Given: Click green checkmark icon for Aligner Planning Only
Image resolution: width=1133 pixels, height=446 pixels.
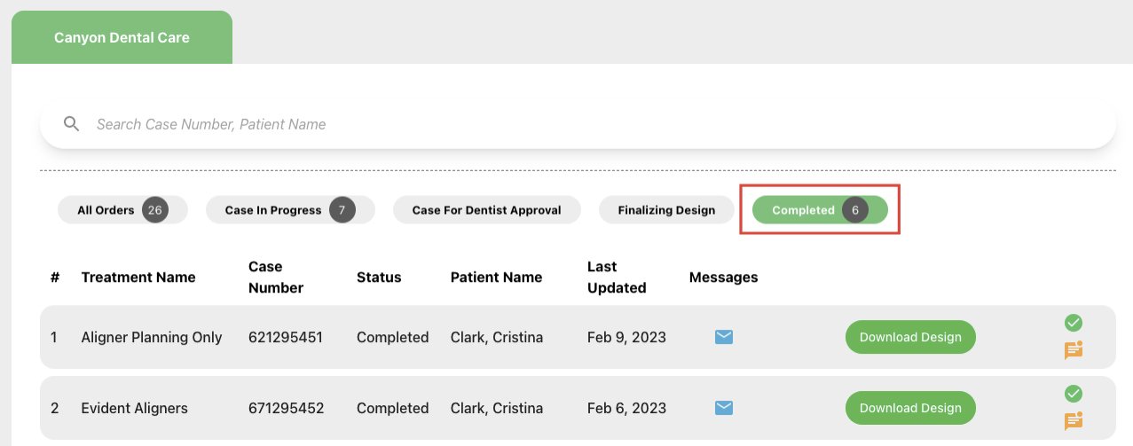Looking at the screenshot, I should (x=1074, y=323).
